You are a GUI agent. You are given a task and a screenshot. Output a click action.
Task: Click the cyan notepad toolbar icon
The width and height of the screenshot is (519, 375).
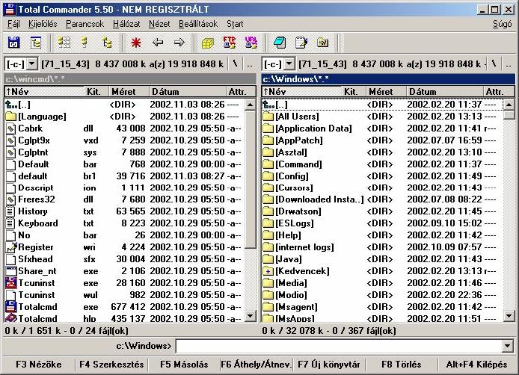pyautogui.click(x=280, y=43)
